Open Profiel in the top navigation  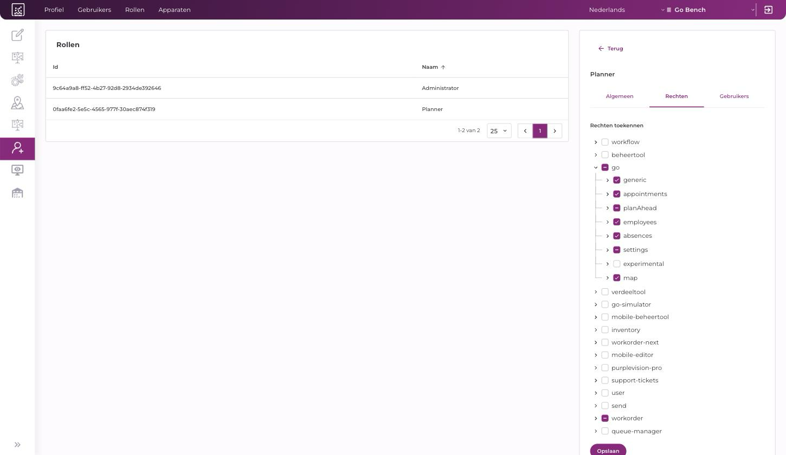(x=54, y=10)
